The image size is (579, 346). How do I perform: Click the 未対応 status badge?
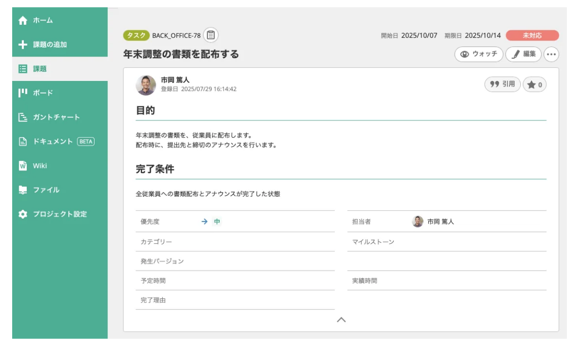click(x=532, y=35)
